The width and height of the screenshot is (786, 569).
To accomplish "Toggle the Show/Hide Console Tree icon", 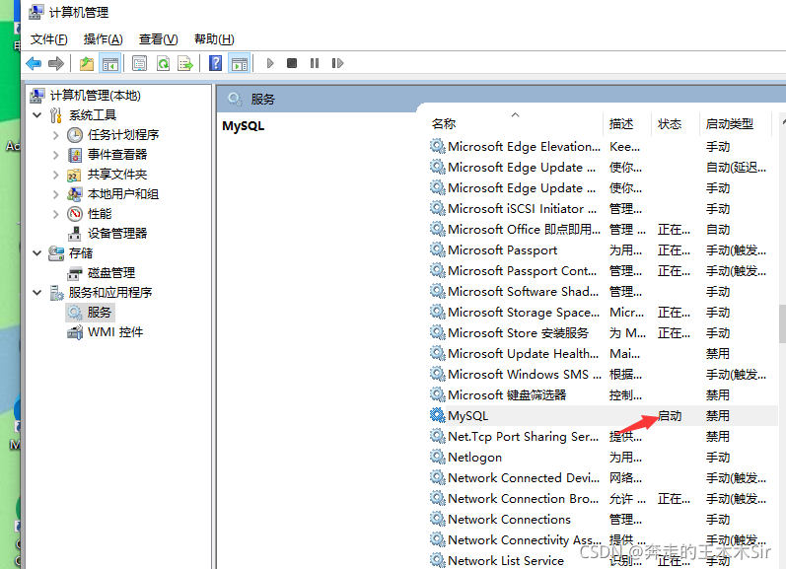I will 110,63.
